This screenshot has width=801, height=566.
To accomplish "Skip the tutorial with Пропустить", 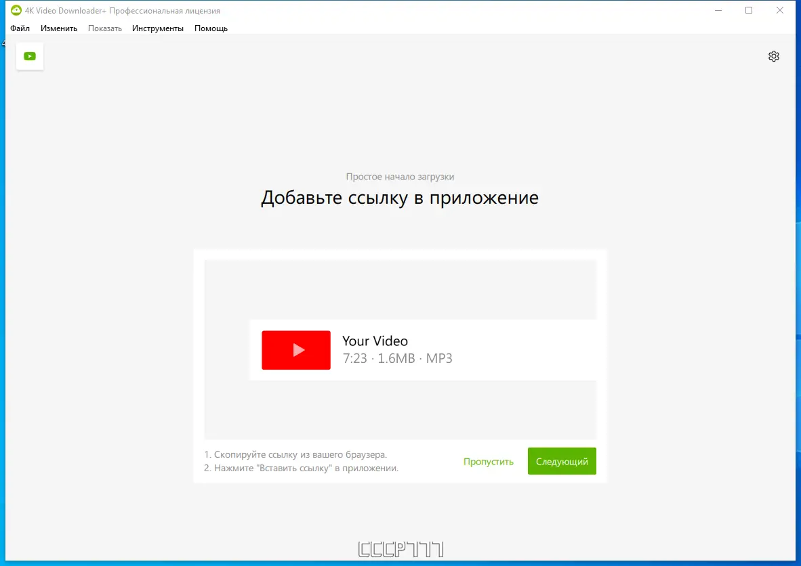I will pos(489,461).
